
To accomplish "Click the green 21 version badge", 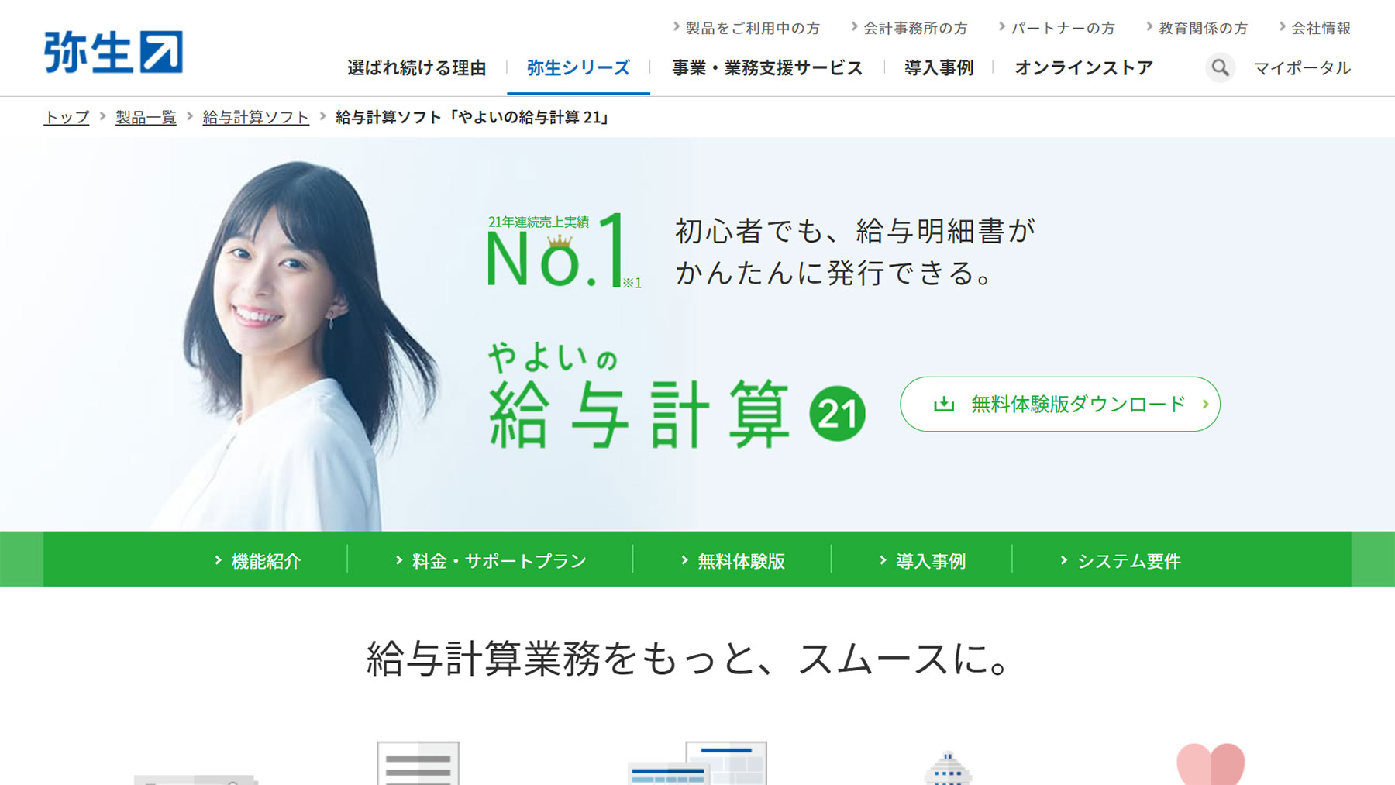I will pyautogui.click(x=837, y=413).
